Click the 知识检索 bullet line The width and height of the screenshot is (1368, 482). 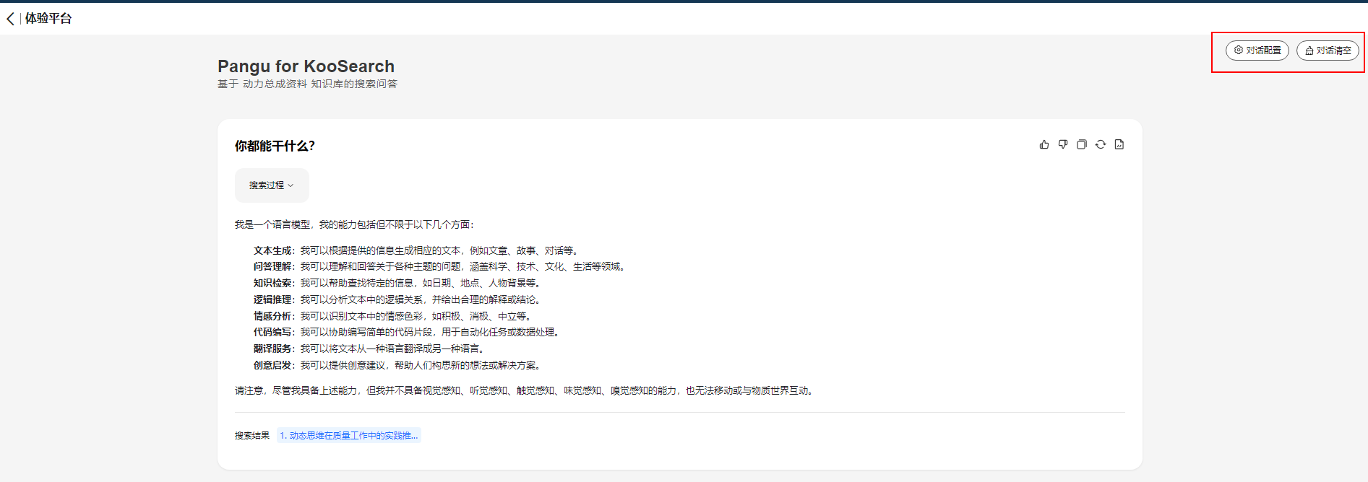click(x=398, y=283)
